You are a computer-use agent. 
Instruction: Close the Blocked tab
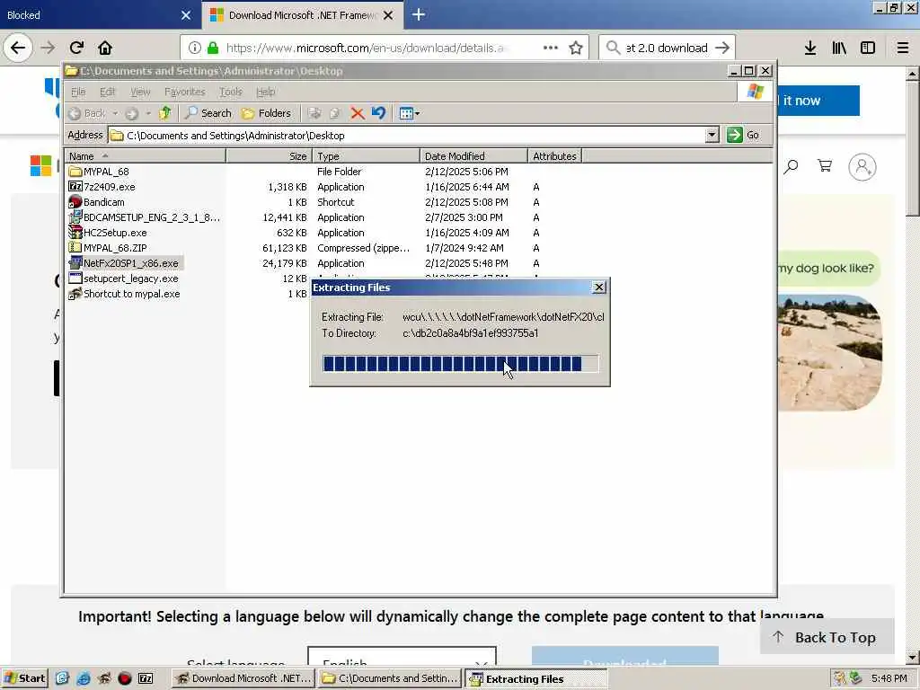click(x=185, y=15)
